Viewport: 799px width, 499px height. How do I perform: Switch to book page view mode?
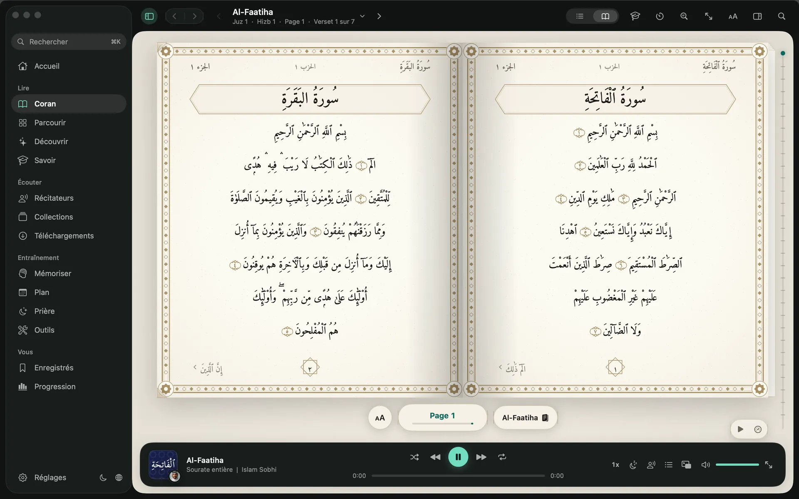(605, 16)
